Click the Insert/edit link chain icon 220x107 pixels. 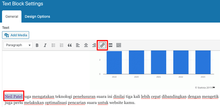pos(102,45)
